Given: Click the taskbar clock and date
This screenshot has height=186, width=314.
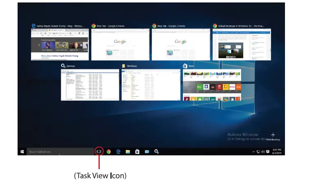Looking at the screenshot, I should [x=277, y=152].
